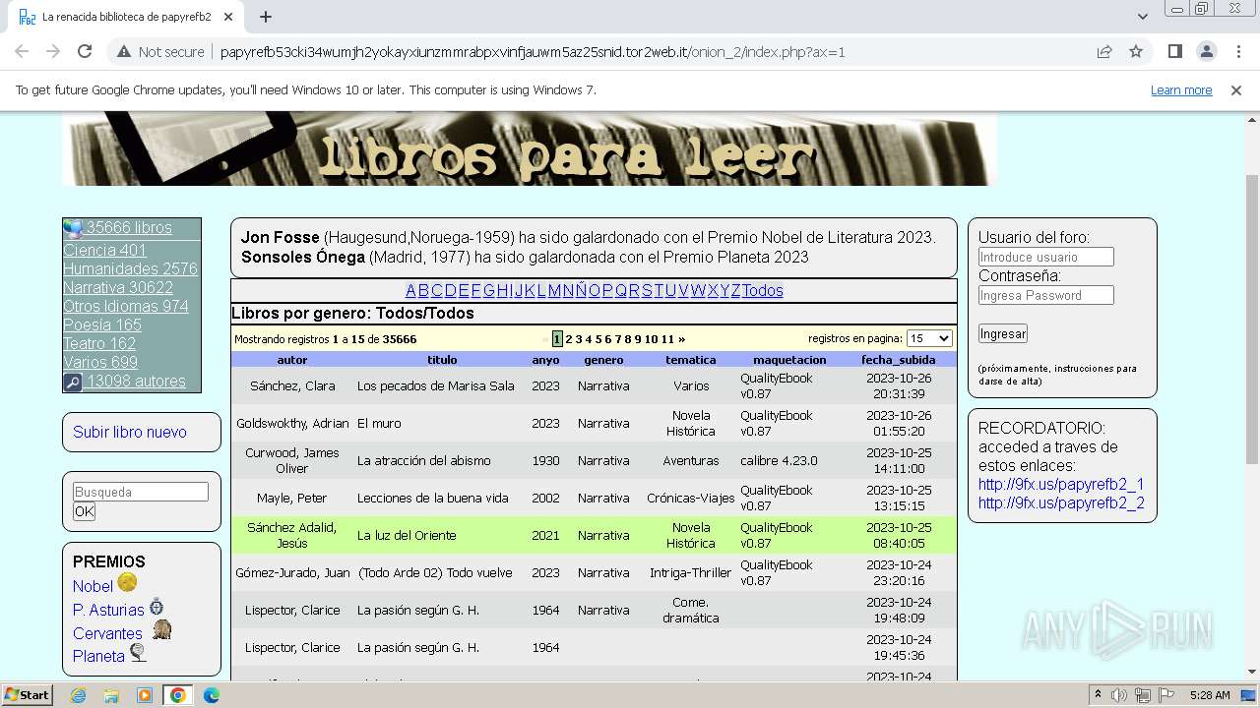Open the Chrome side panel icon
Screen dimensions: 1260x708
[x=1174, y=52]
